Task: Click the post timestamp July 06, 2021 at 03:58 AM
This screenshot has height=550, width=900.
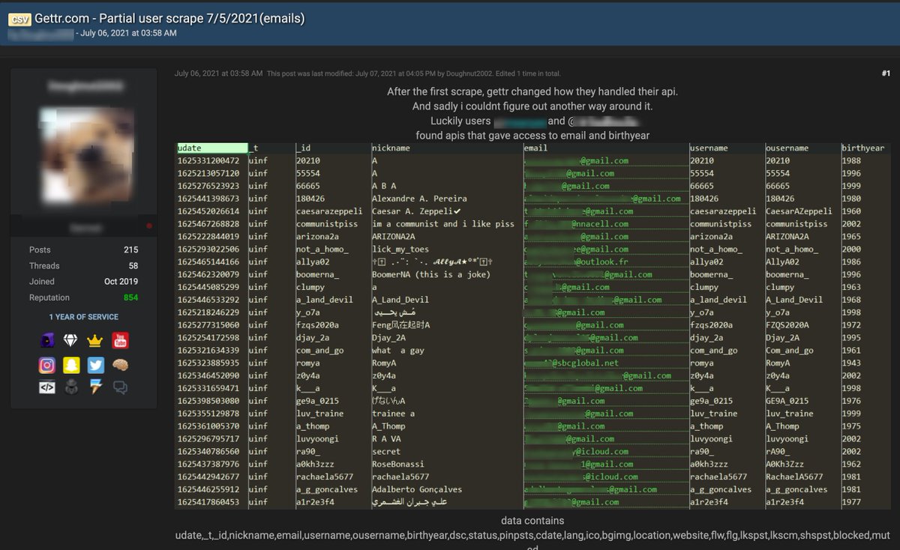Action: click(x=218, y=73)
